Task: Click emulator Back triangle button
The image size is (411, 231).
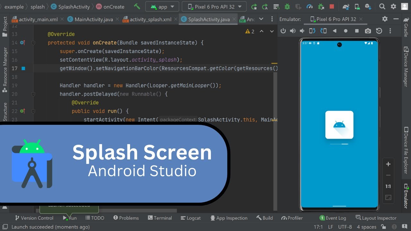Action: click(x=335, y=31)
